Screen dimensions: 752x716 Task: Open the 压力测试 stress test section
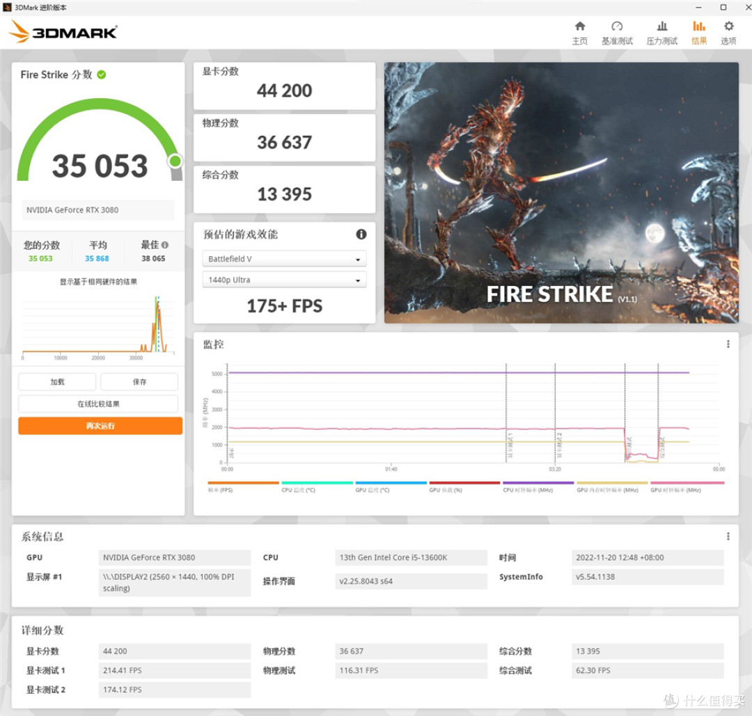tap(661, 32)
